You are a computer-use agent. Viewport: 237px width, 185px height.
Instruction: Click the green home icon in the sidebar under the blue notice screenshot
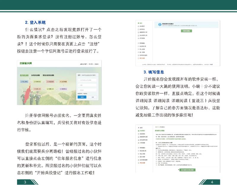(x=139, y=23)
